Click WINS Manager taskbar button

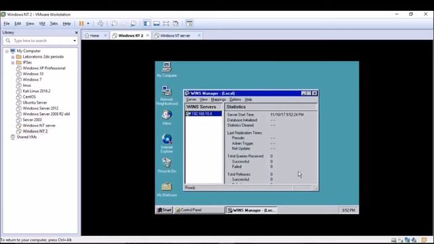pos(252,210)
